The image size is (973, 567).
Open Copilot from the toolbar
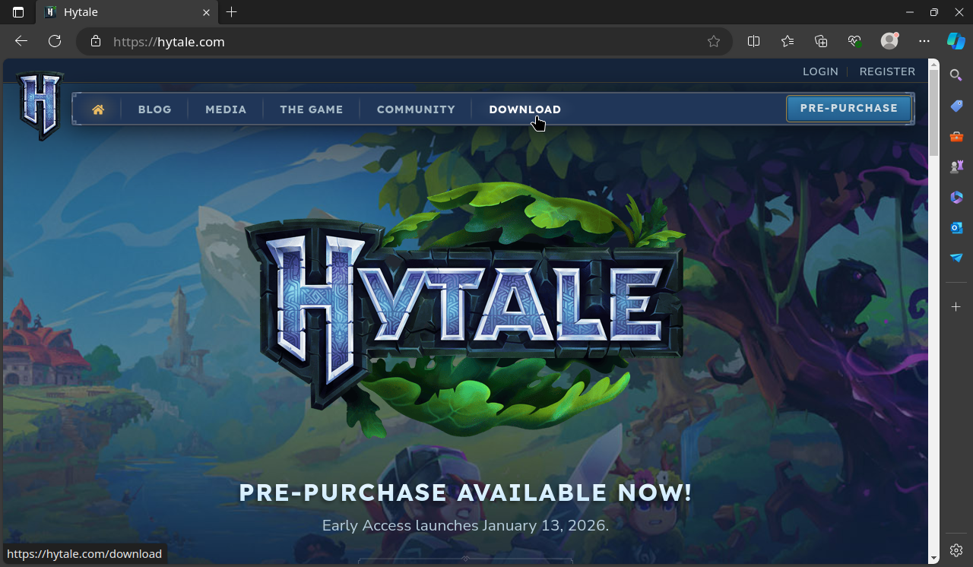[956, 41]
